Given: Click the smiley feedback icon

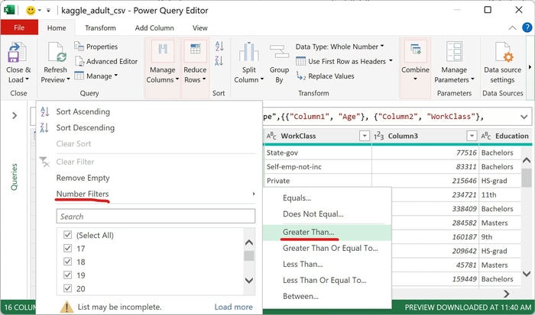Looking at the screenshot, I should (31, 11).
